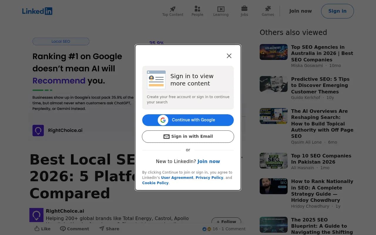Image resolution: width=376 pixels, height=235 pixels.
Task: Open the LinkedIn logo home link
Action: (37, 11)
